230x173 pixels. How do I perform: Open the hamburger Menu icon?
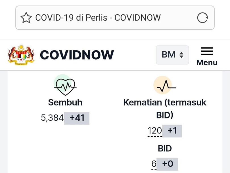pyautogui.click(x=207, y=51)
